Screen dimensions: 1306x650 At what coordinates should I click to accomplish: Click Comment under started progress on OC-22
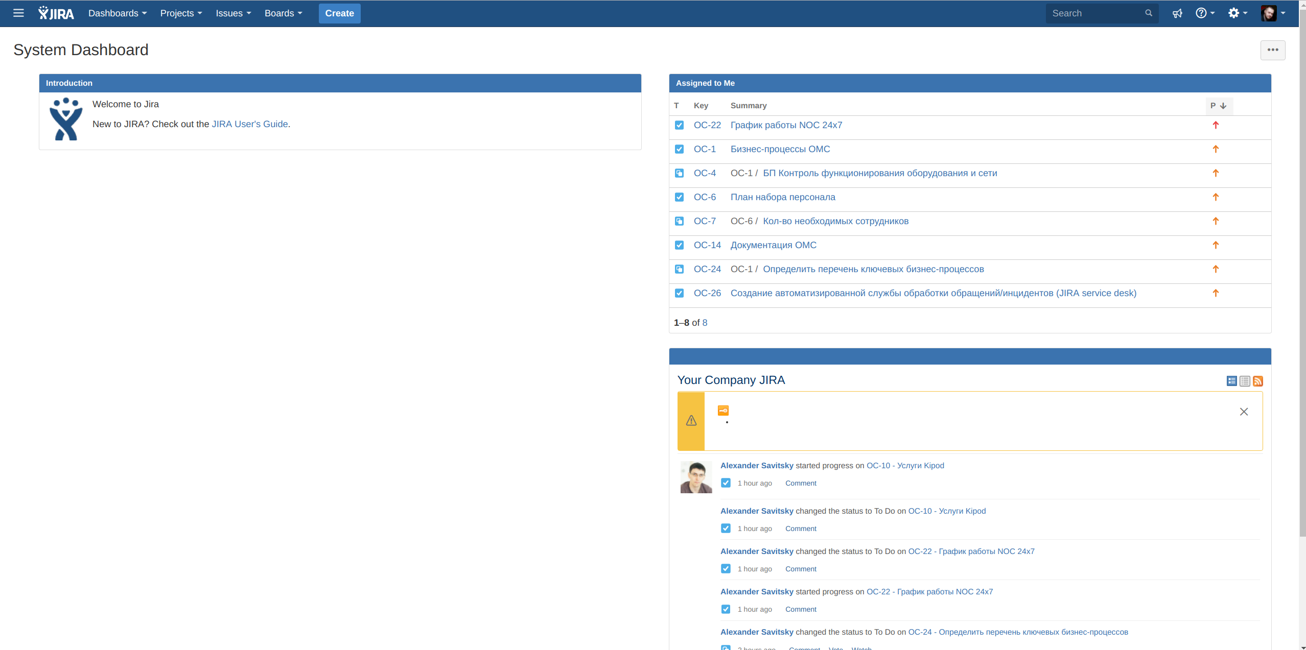[801, 609]
